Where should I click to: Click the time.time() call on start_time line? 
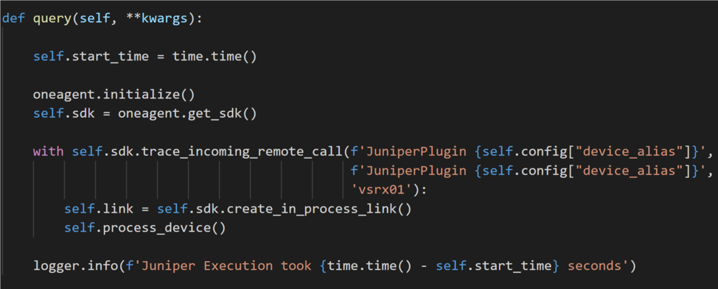pos(215,57)
